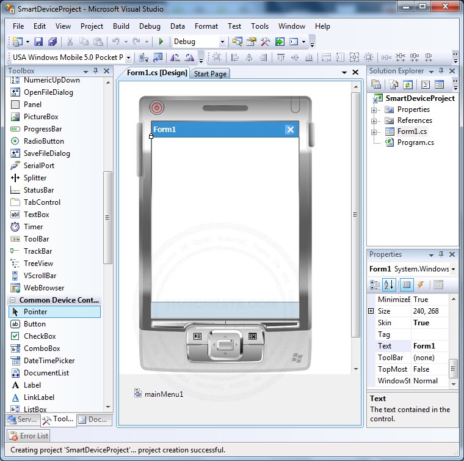This screenshot has height=461, width=464.
Task: Select the mainMenu1 component tray item
Action: pyautogui.click(x=159, y=394)
